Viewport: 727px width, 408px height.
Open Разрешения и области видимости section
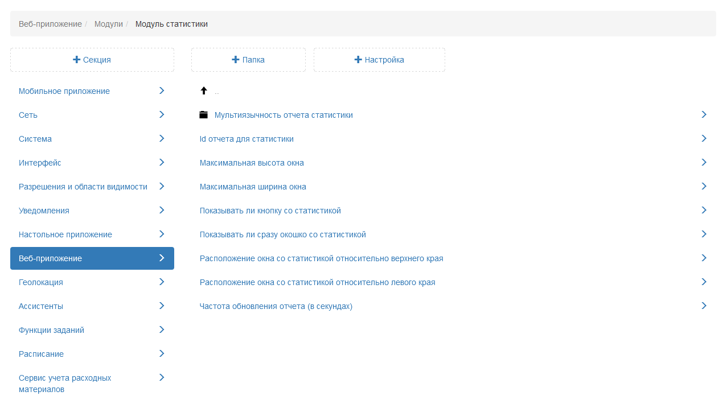click(x=83, y=187)
